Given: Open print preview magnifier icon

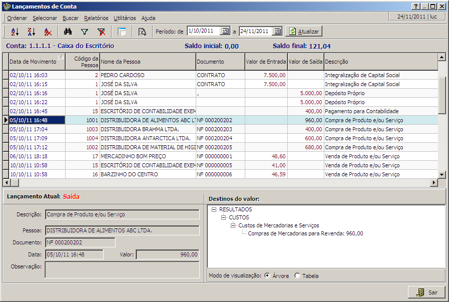Looking at the screenshot, I should (142, 32).
